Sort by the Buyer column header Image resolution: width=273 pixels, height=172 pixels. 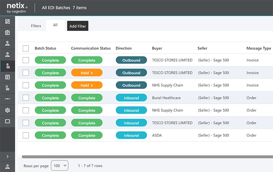tap(157, 48)
